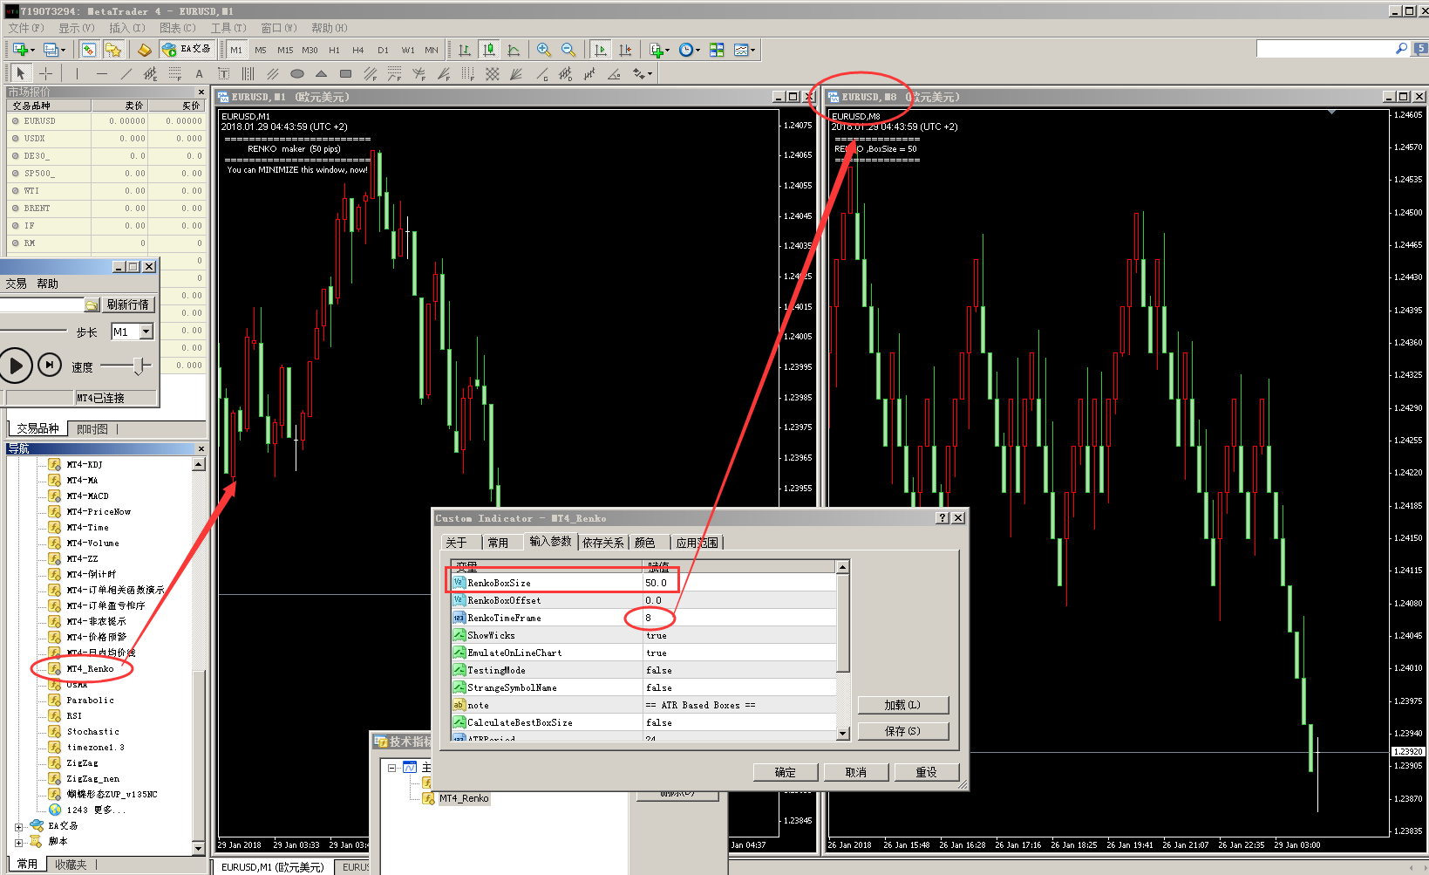Switch to the 即时图 tab
1429x875 pixels.
(92, 428)
